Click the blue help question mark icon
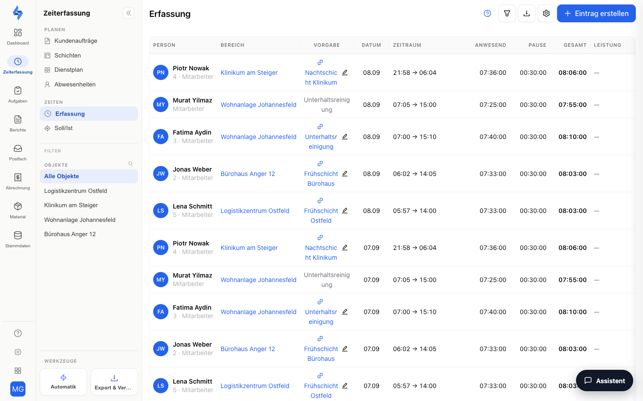Screen dimensions: 643x401 pos(487,13)
